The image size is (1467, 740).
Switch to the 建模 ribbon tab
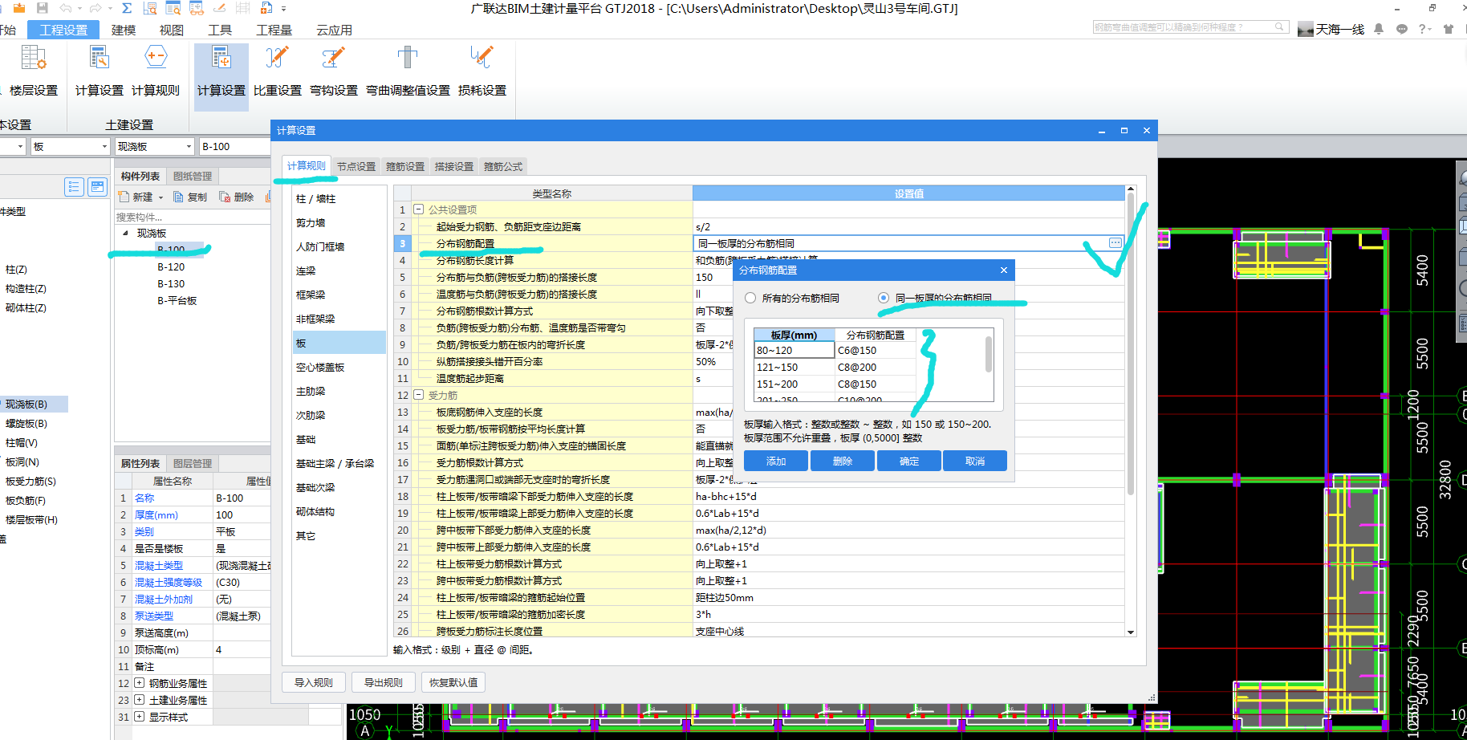click(x=124, y=30)
